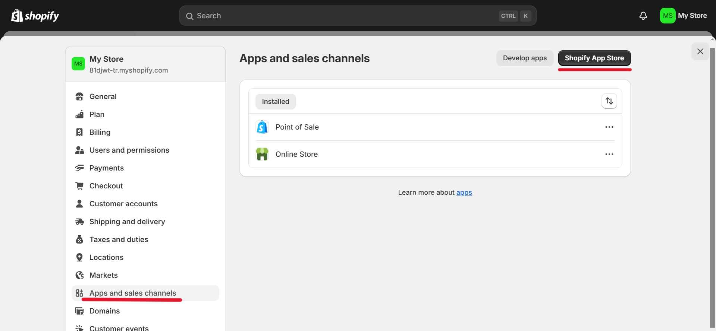This screenshot has width=716, height=331.
Task: Close the settings panel
Action: pyautogui.click(x=700, y=51)
